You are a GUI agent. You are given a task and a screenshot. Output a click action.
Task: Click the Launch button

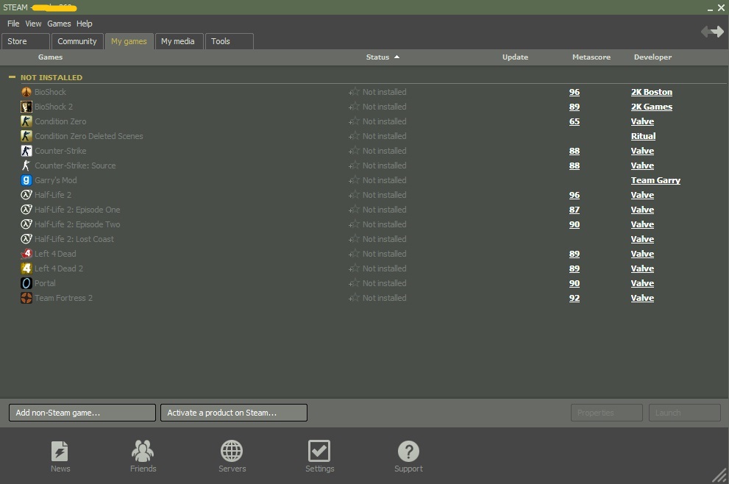tap(685, 413)
